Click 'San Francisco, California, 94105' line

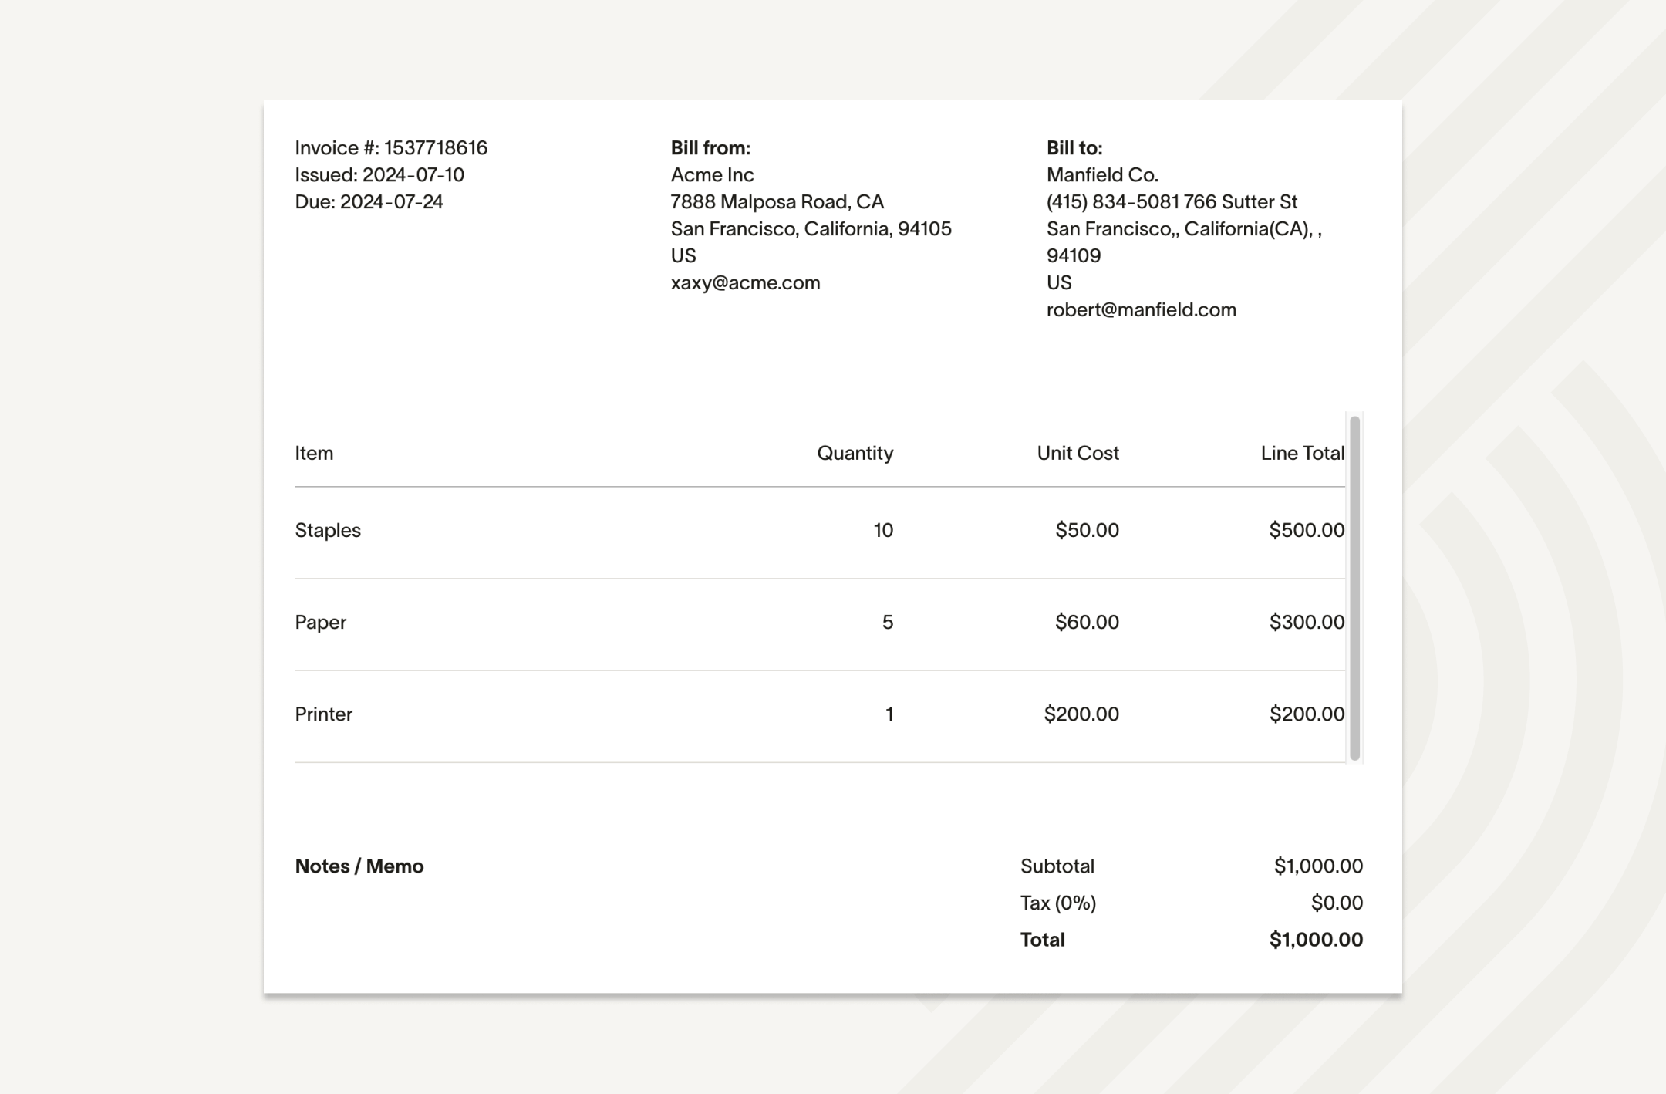(811, 228)
